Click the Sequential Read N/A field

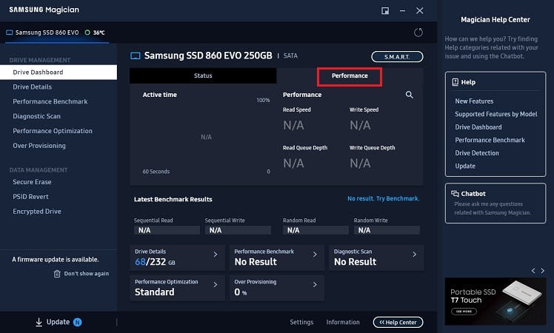tap(167, 230)
